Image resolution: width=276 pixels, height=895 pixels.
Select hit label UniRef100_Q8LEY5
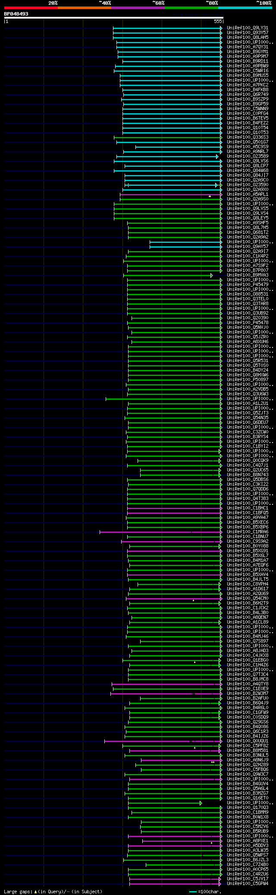click(248, 218)
